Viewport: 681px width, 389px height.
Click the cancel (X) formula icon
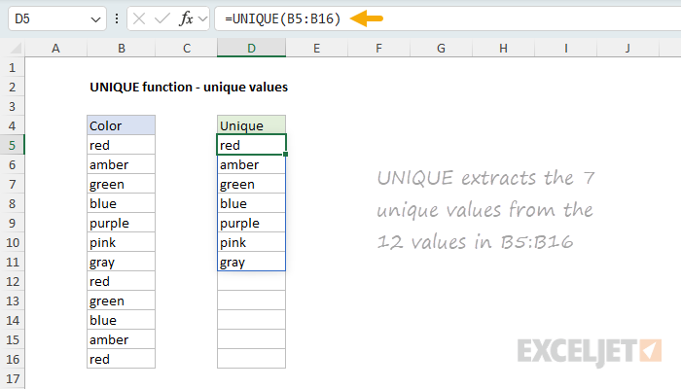click(x=139, y=18)
